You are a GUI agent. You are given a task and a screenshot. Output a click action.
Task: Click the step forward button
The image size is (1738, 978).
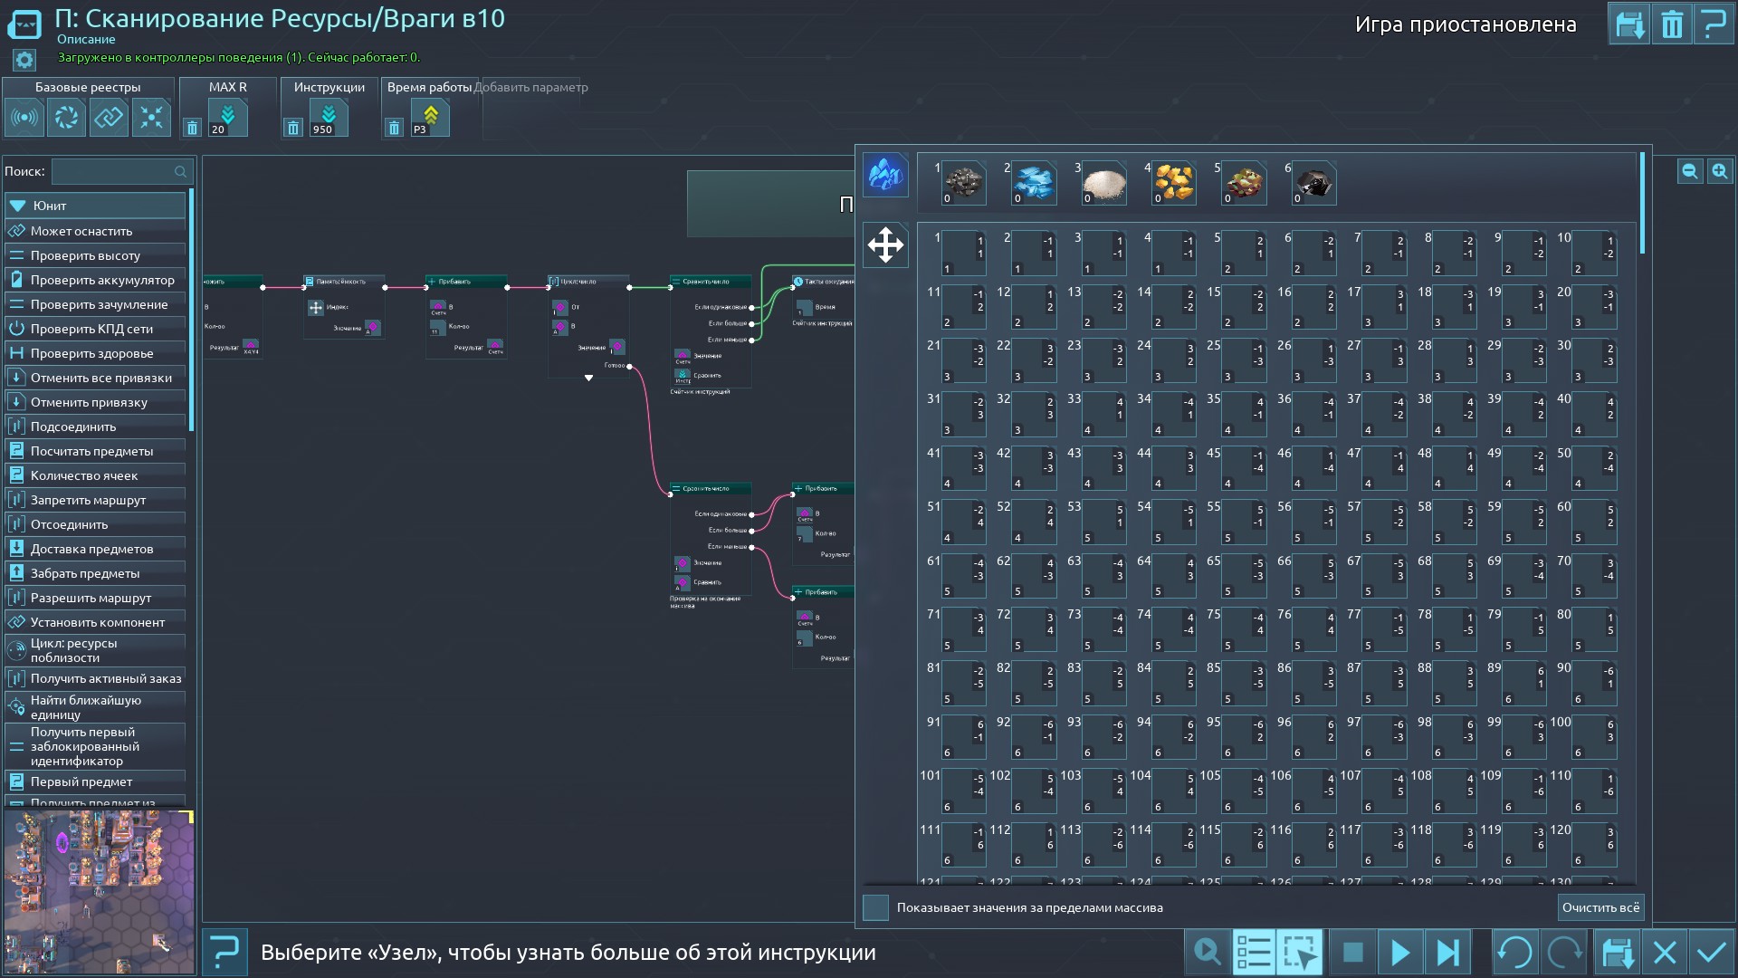pos(1447,953)
